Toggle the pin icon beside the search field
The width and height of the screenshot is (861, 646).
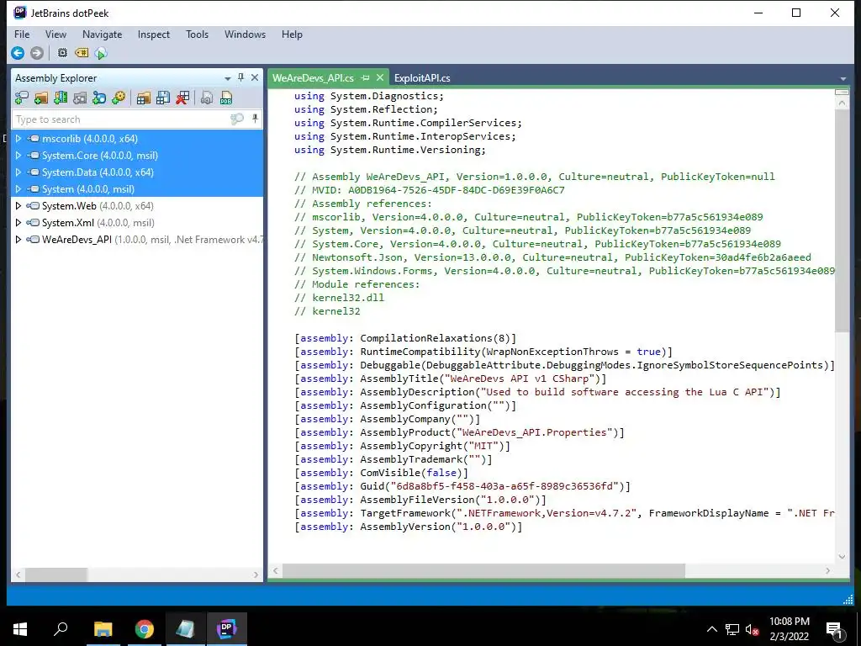[x=255, y=119]
